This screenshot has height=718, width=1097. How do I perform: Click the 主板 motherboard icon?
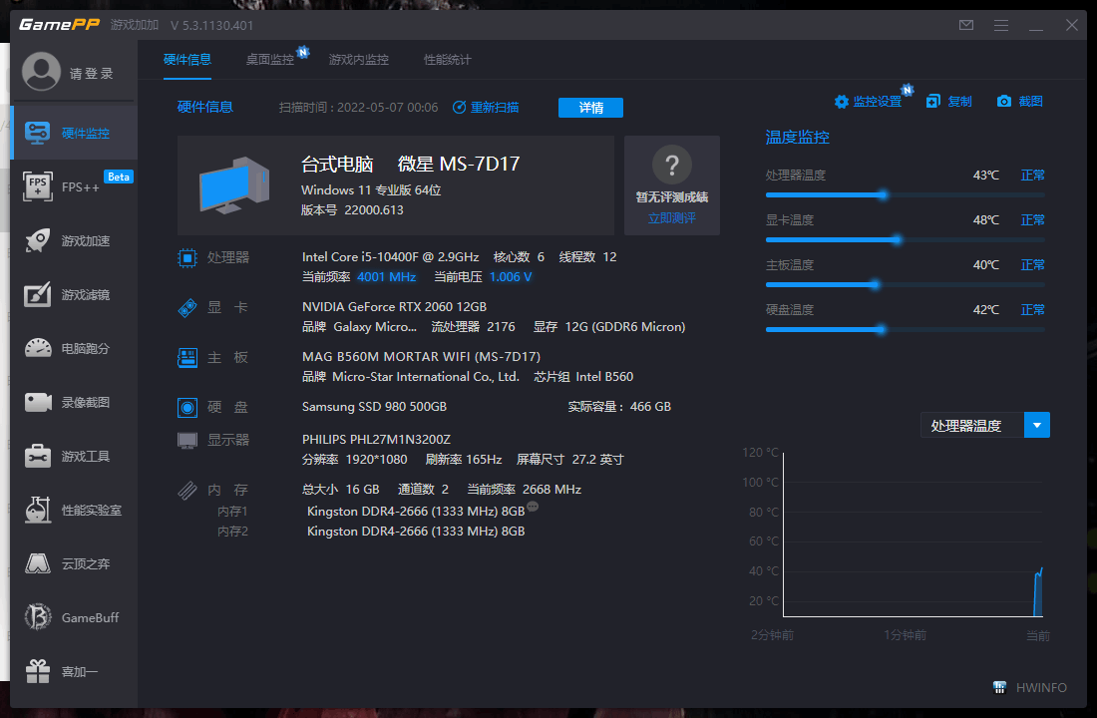point(187,358)
